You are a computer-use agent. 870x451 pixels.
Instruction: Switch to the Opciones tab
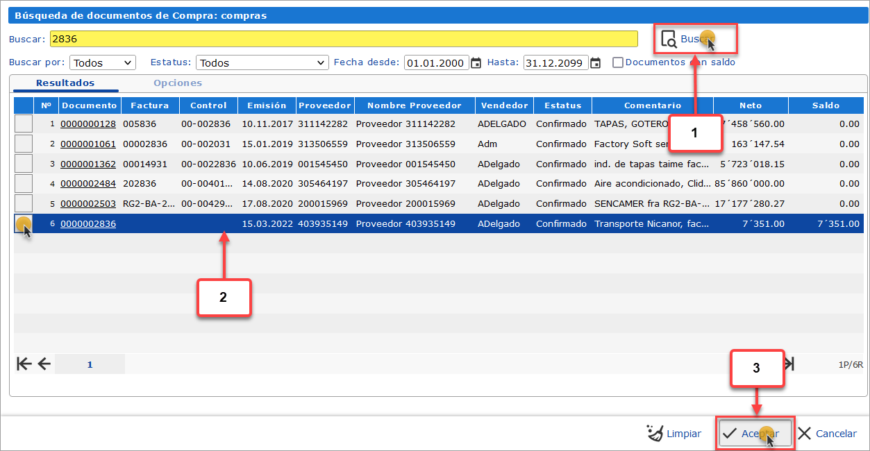tap(178, 83)
